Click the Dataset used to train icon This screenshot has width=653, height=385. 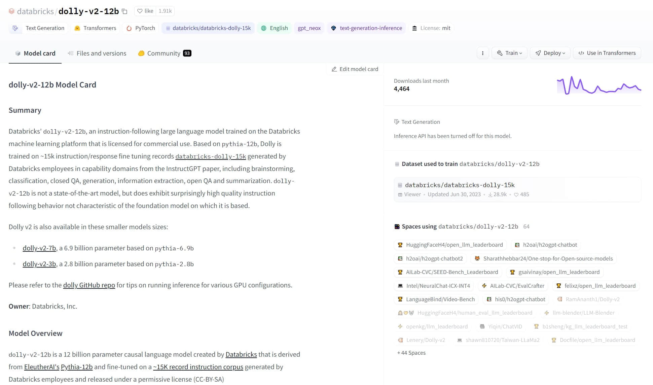coord(397,164)
